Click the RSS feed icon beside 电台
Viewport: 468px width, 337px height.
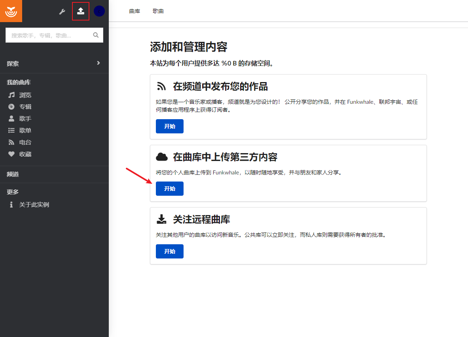11,142
